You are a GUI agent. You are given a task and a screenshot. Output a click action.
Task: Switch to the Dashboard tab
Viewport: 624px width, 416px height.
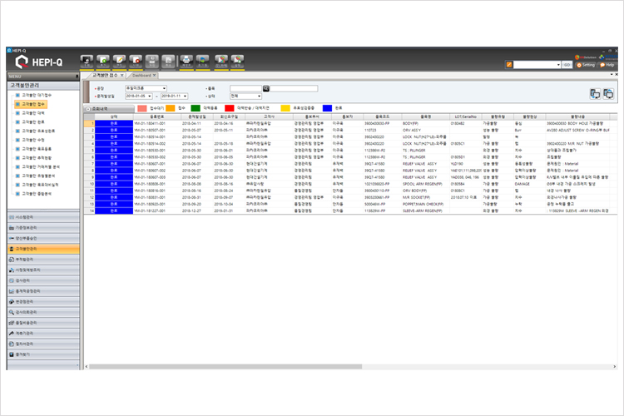point(141,75)
